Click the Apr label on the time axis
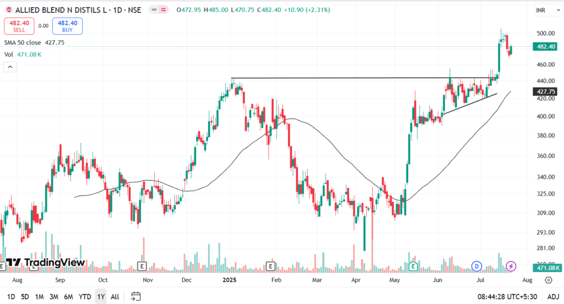 356,280
